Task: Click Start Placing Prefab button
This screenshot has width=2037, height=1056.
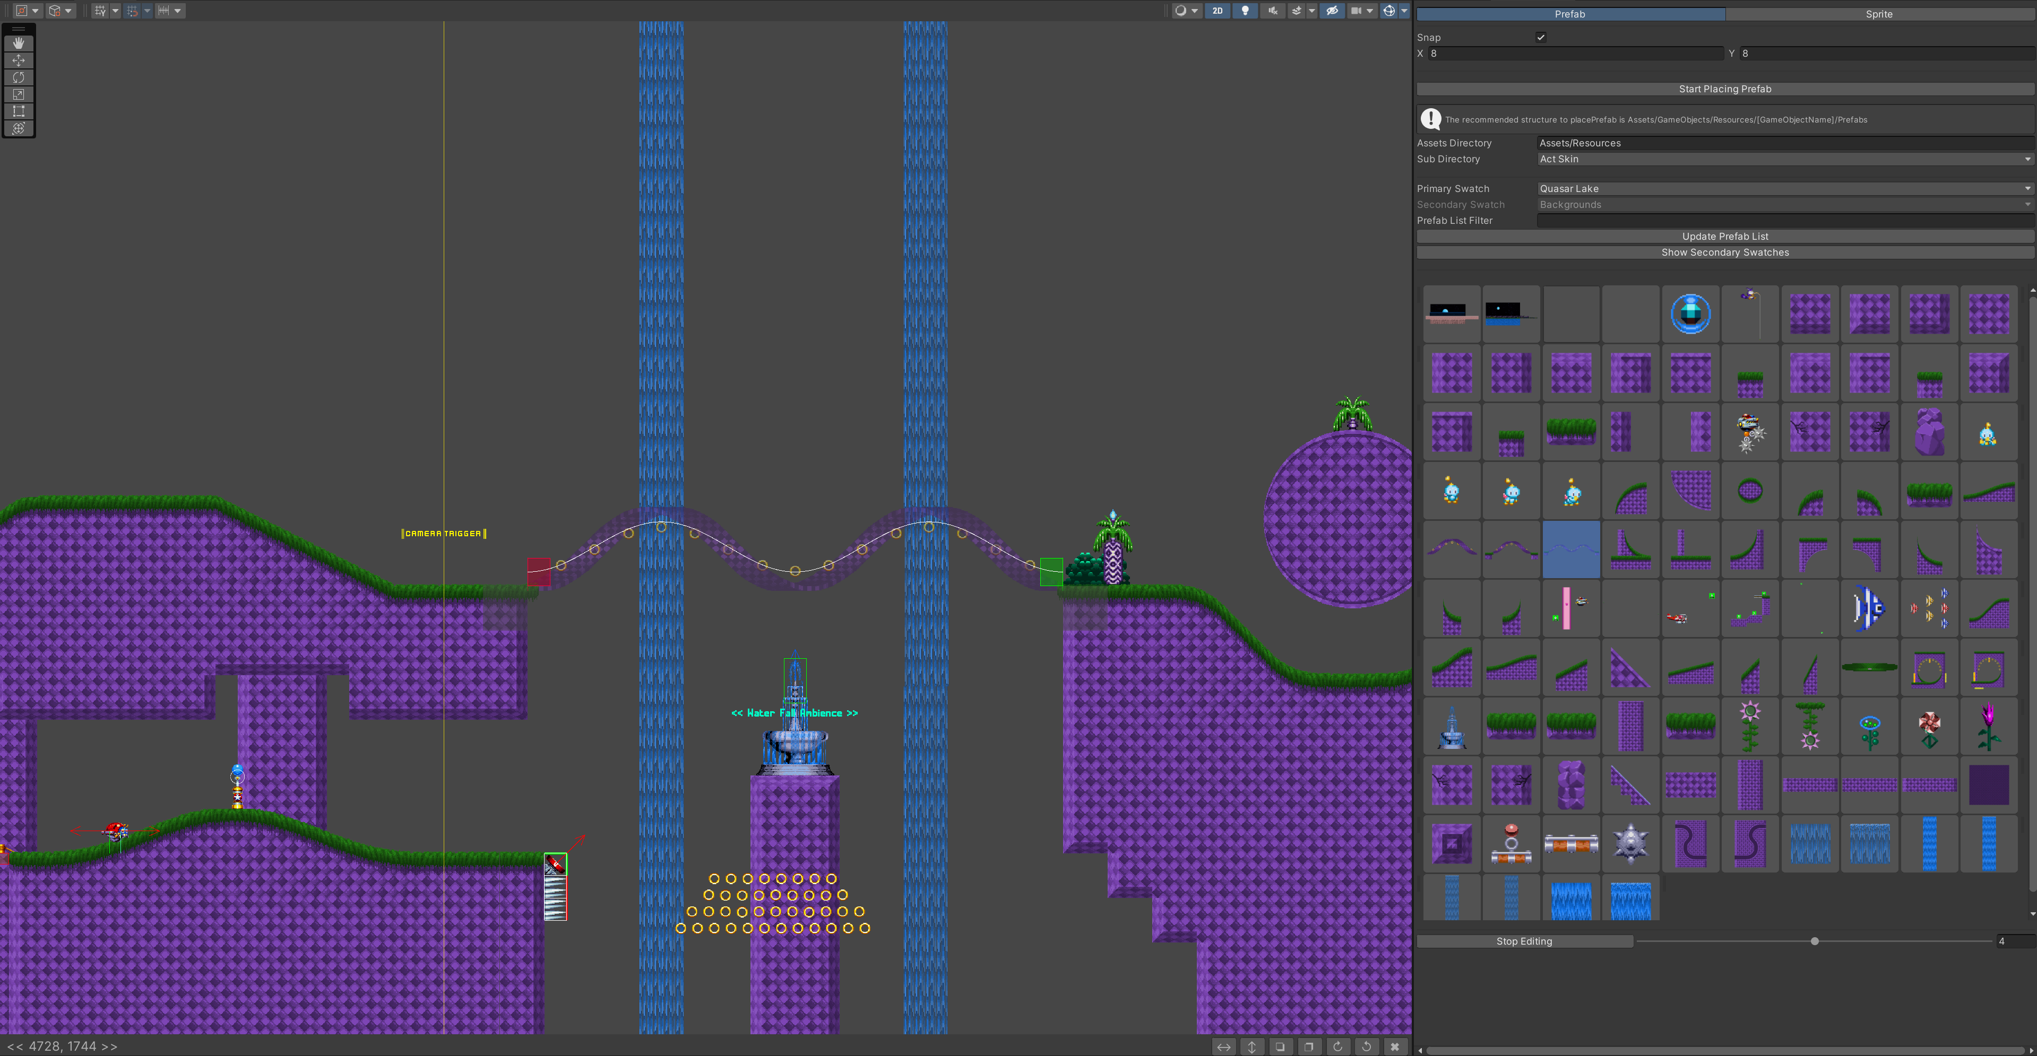Action: click(x=1724, y=89)
